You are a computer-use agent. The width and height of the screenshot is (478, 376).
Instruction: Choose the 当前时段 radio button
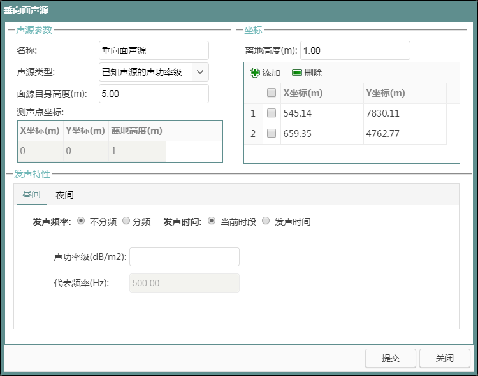point(212,221)
